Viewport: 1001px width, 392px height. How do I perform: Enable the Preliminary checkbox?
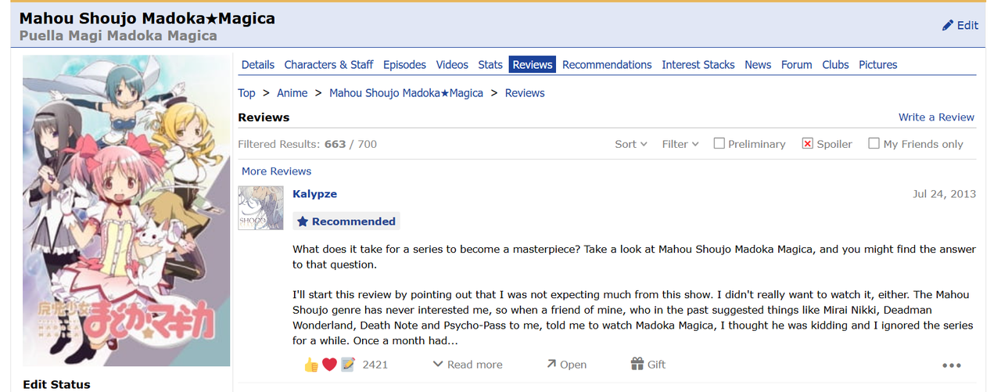coord(719,143)
